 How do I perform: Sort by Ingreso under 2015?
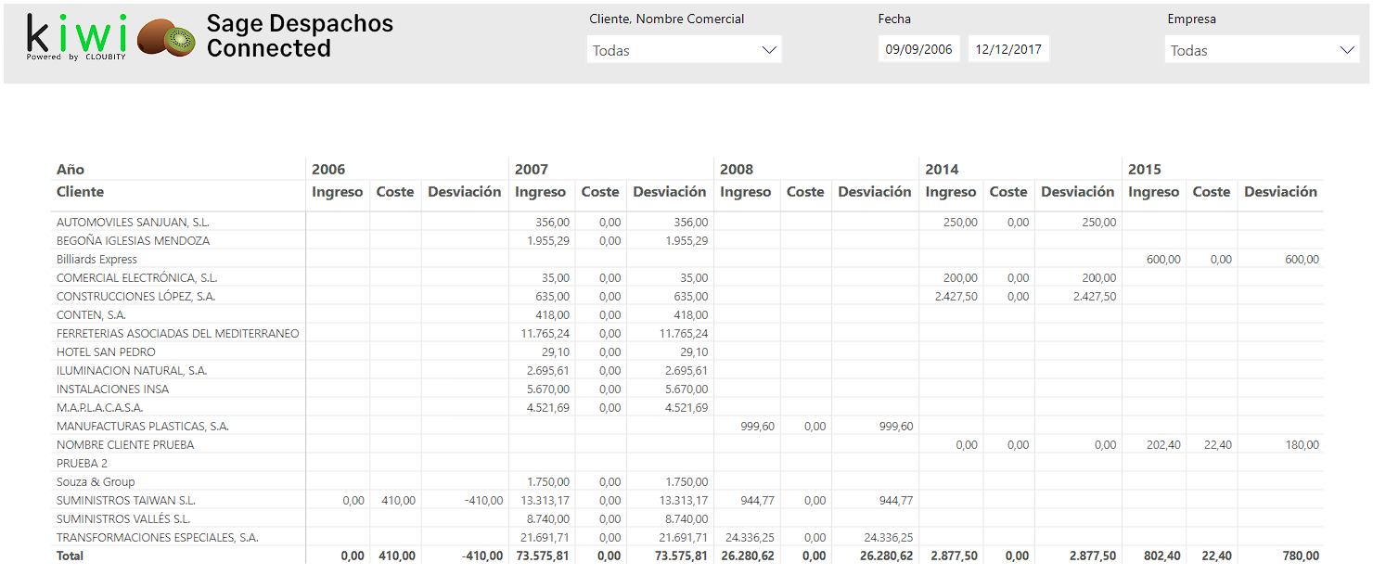(x=1154, y=192)
